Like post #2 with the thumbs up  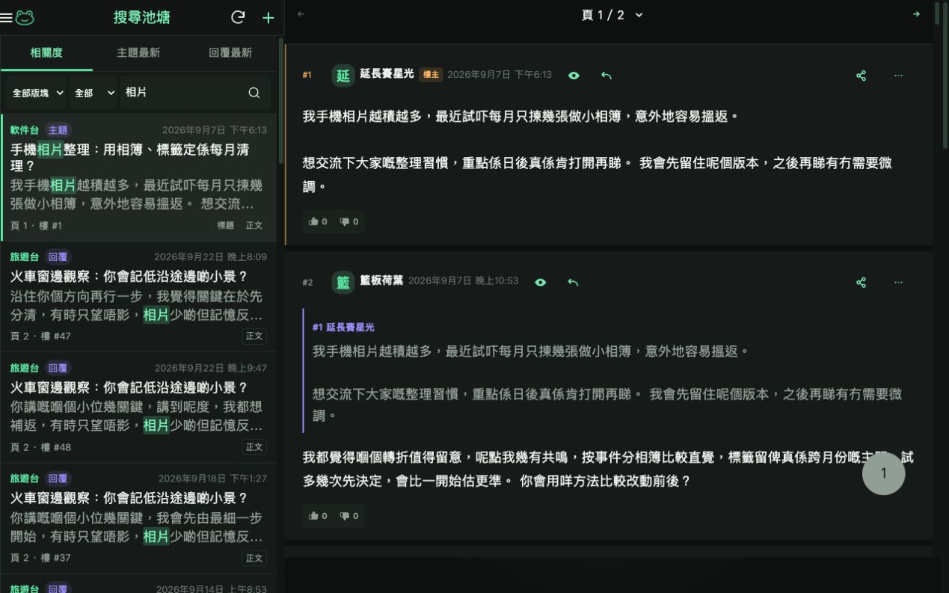point(318,516)
